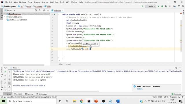
Task: Toggle tool window bars icon at bottom-left corner
Action: tap(2, 97)
